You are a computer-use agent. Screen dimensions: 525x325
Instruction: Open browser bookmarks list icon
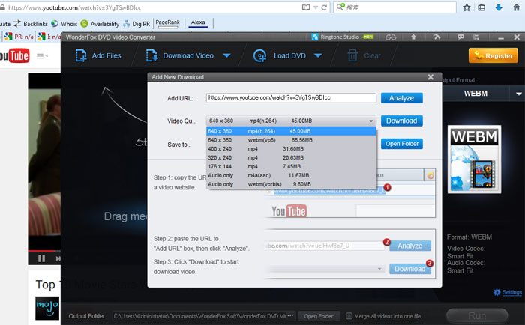pyautogui.click(x=481, y=7)
